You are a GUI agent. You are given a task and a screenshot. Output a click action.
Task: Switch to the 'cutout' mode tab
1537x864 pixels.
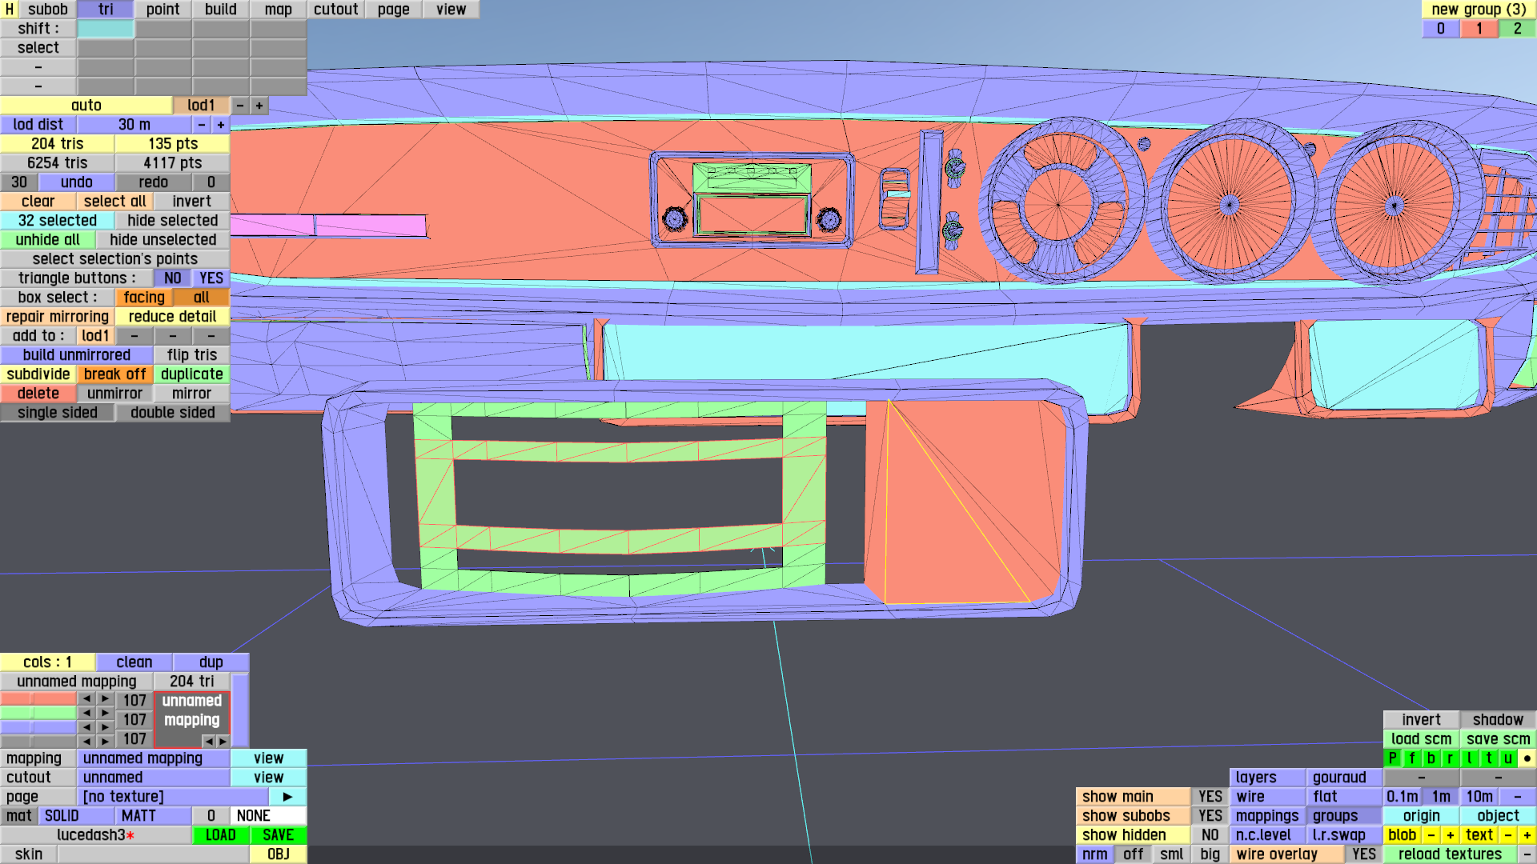tap(335, 10)
